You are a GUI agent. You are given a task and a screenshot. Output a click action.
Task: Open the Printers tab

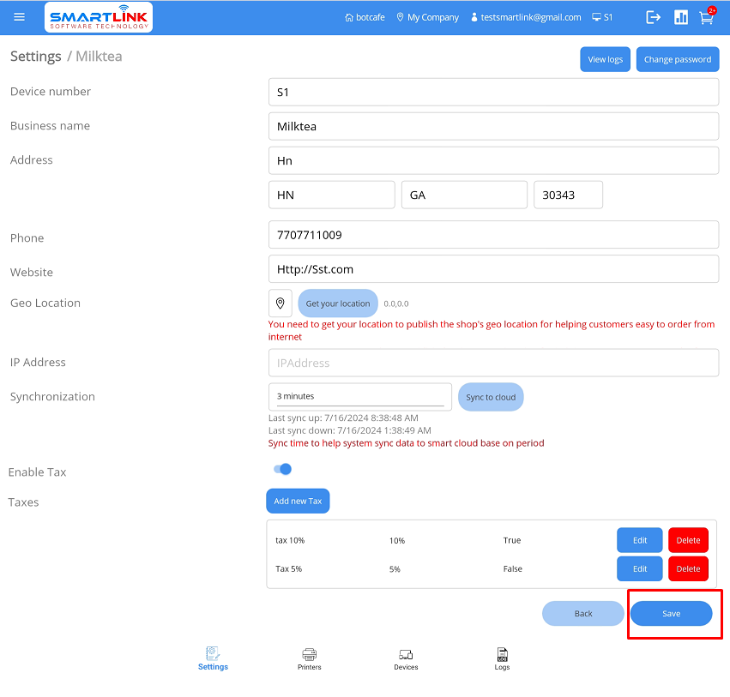click(x=310, y=658)
